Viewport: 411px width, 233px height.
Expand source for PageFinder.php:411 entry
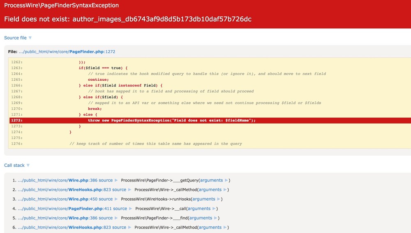(120, 209)
